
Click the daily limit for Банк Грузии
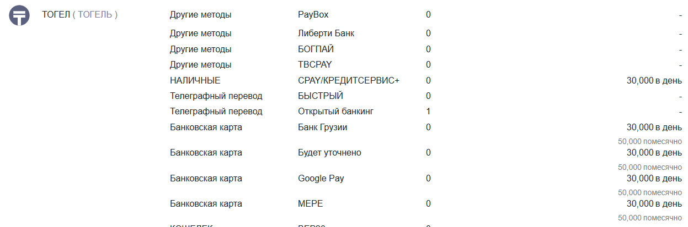point(654,128)
